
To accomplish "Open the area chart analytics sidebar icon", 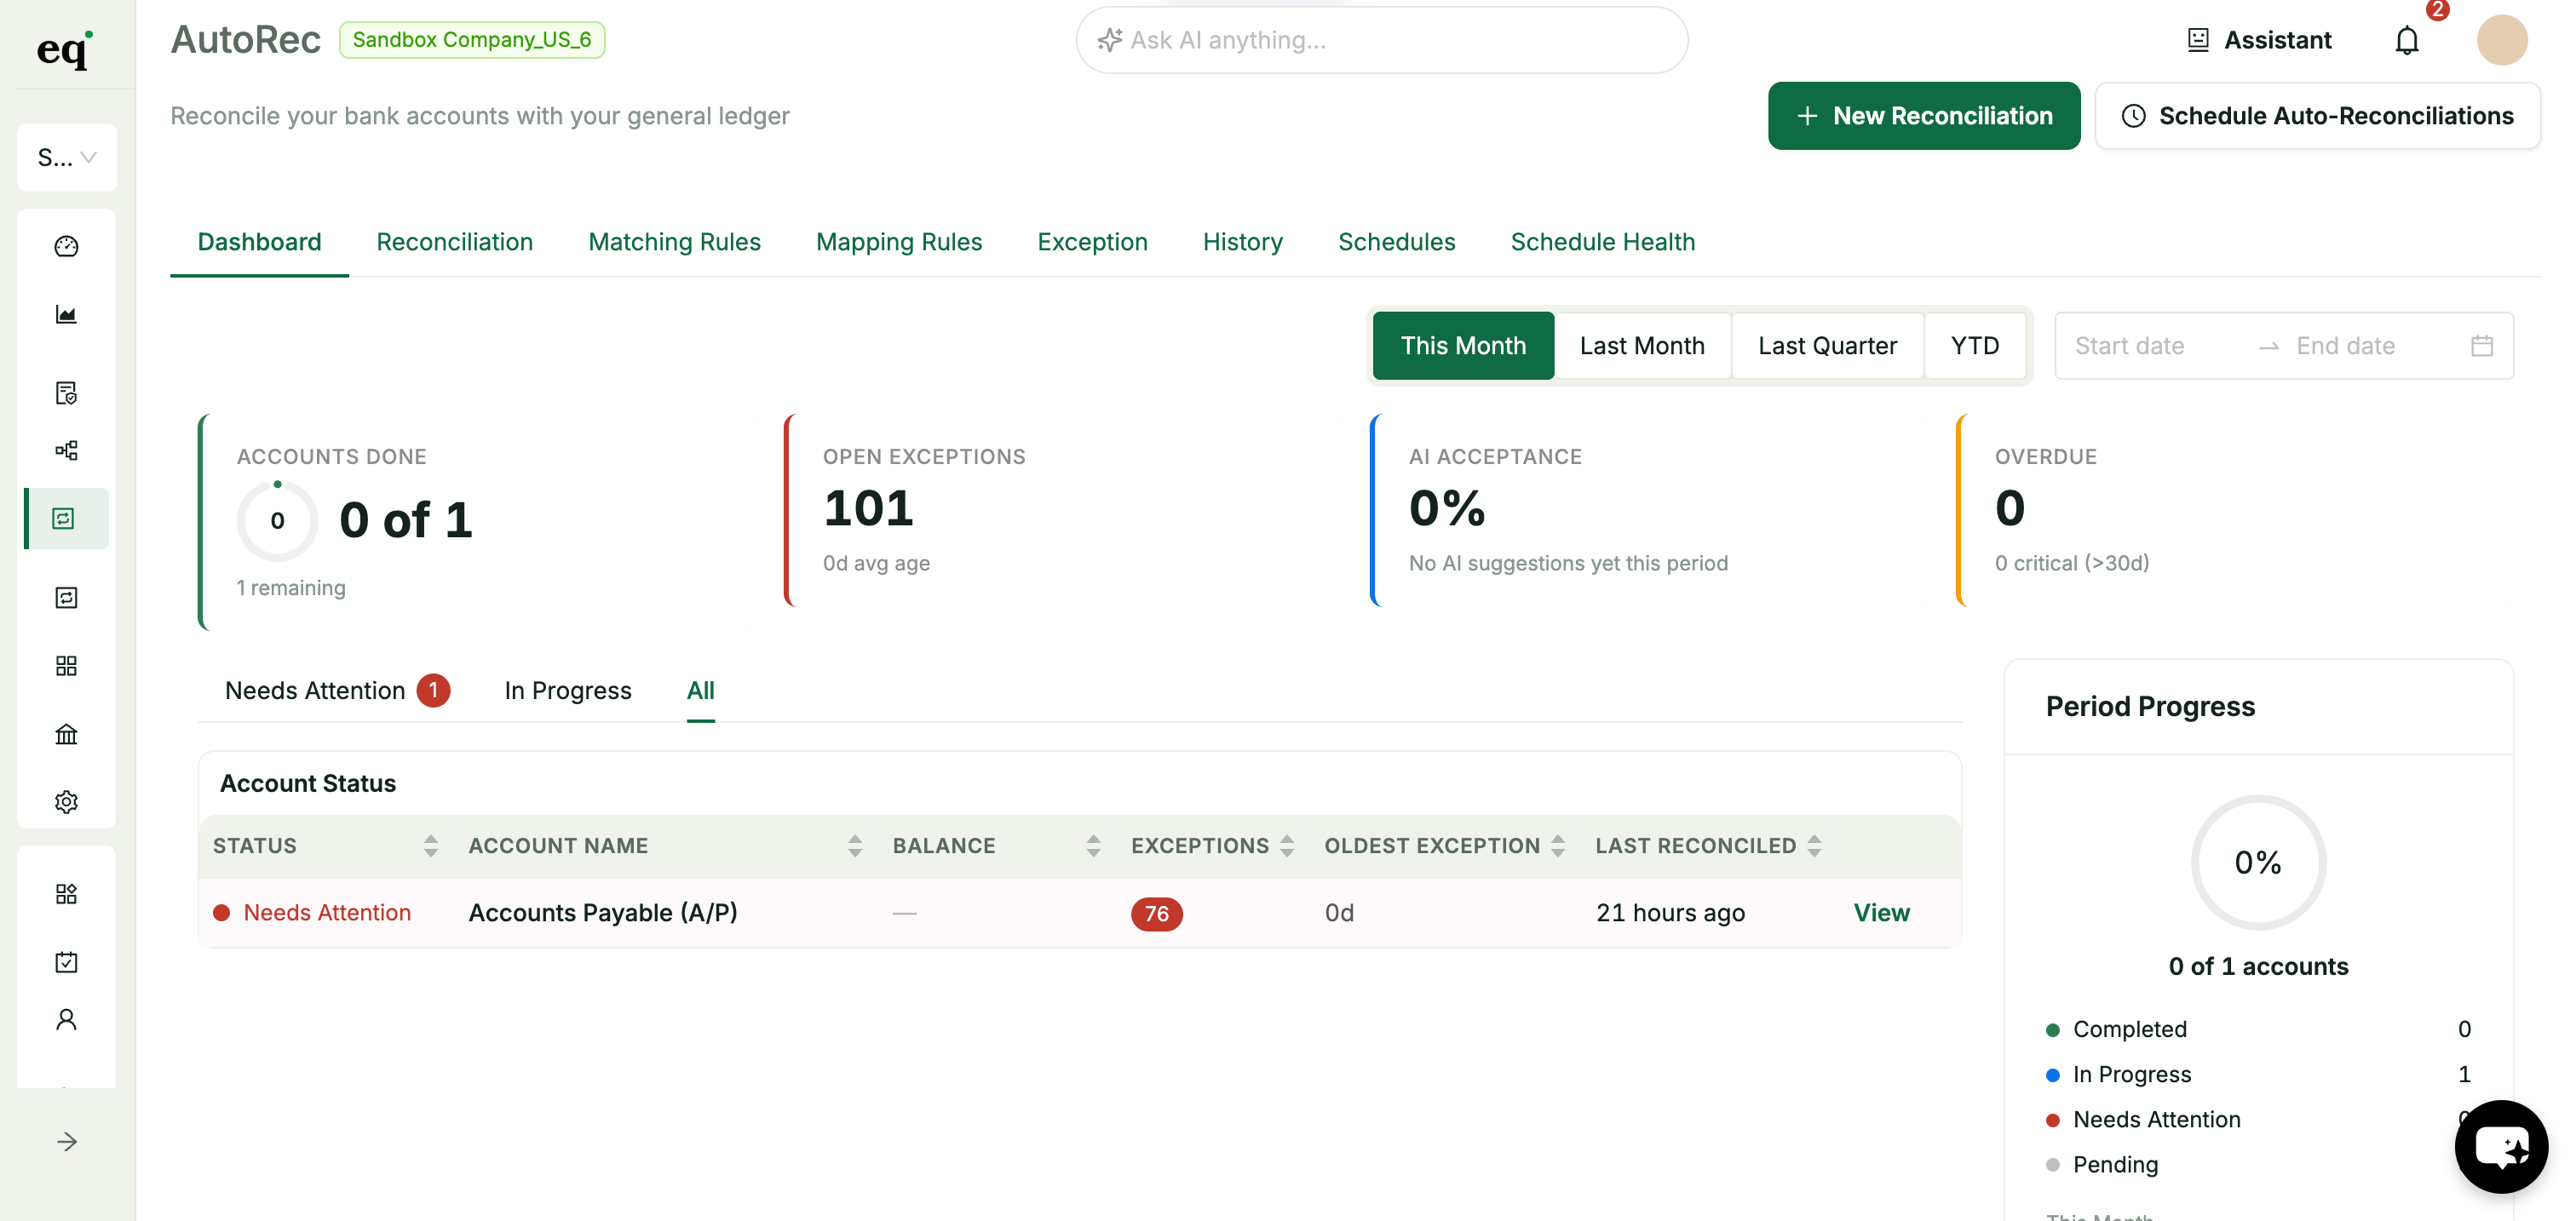I will click(x=66, y=315).
